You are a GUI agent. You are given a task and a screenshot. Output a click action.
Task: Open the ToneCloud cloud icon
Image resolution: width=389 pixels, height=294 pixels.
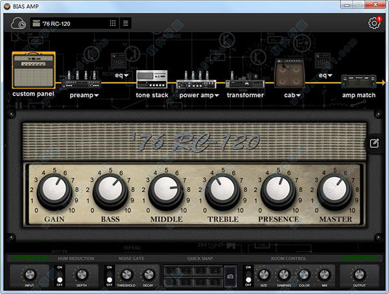[x=19, y=23]
